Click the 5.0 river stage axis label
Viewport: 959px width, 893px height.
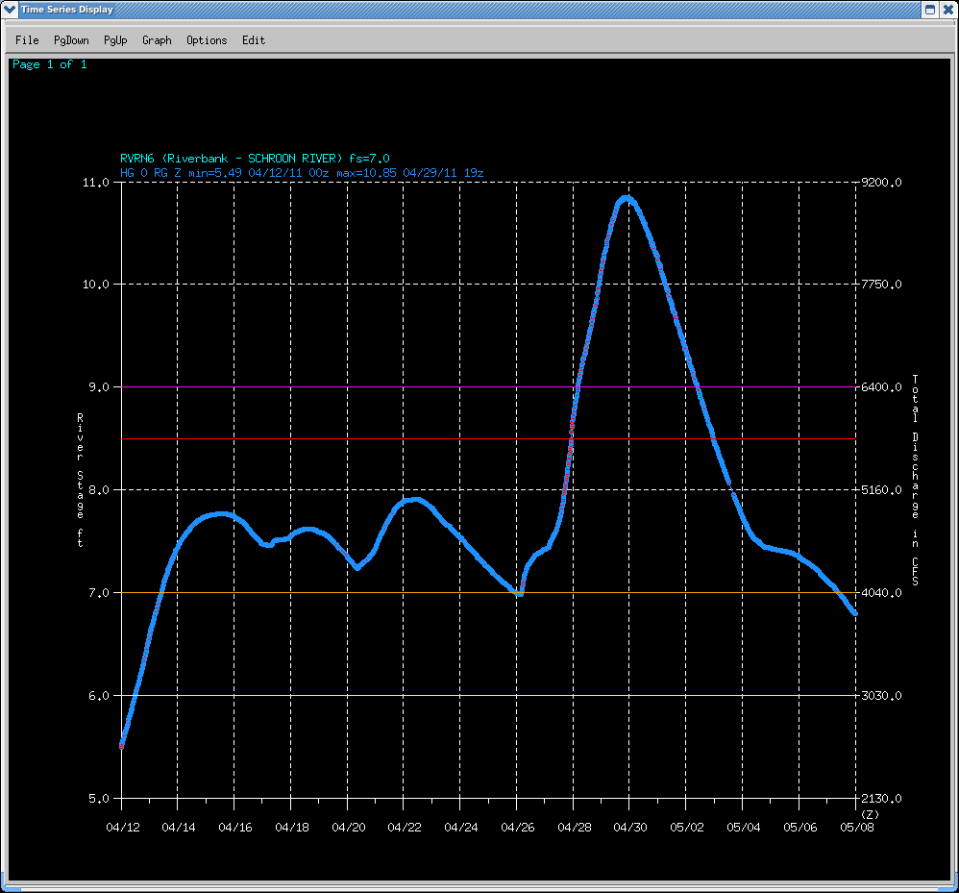pos(99,798)
